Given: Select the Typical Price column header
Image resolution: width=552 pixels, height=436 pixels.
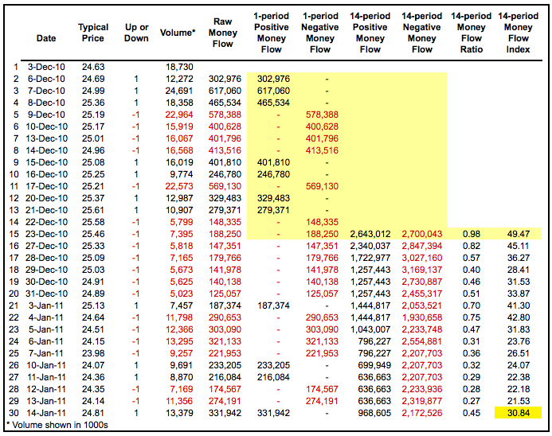Looking at the screenshot, I should pos(93,33).
